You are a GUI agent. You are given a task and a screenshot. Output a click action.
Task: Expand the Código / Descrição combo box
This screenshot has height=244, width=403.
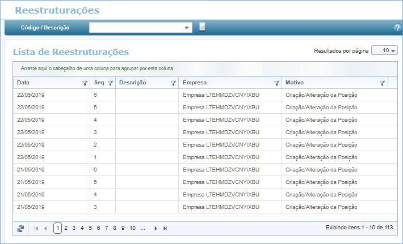pyautogui.click(x=188, y=27)
